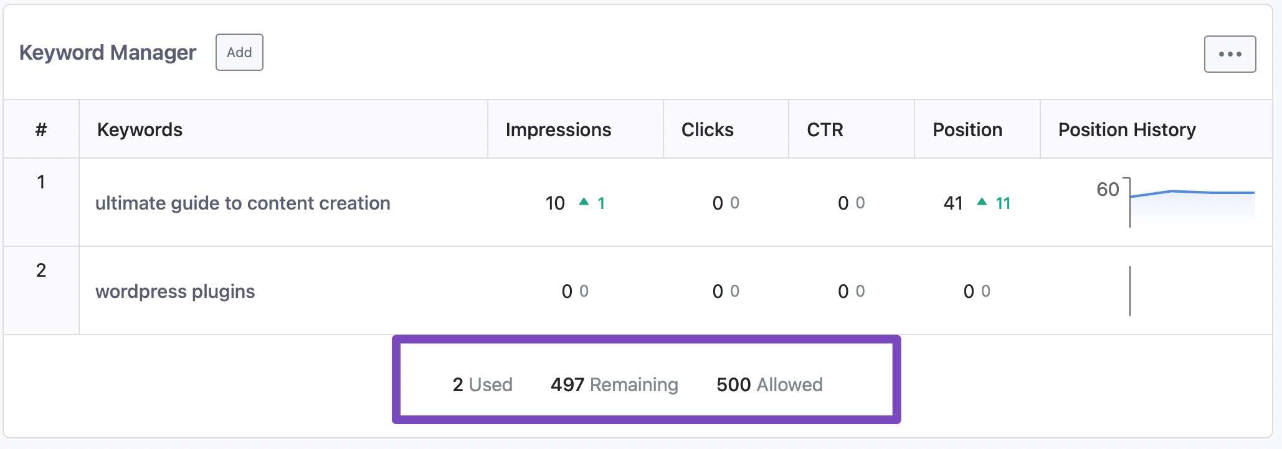Click the Position History column header

pos(1126,129)
